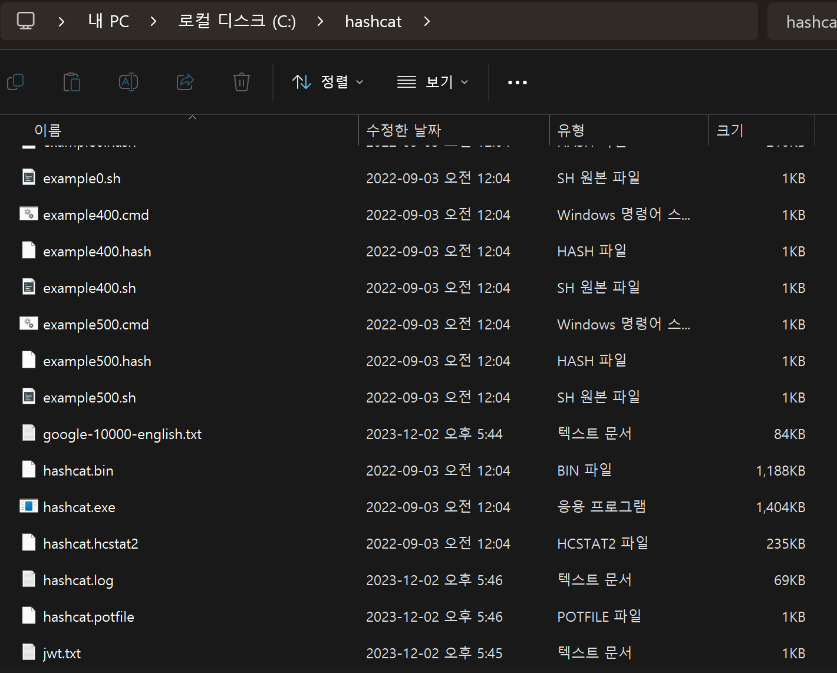
Task: Select the example400.hash file icon
Action: [x=29, y=250]
